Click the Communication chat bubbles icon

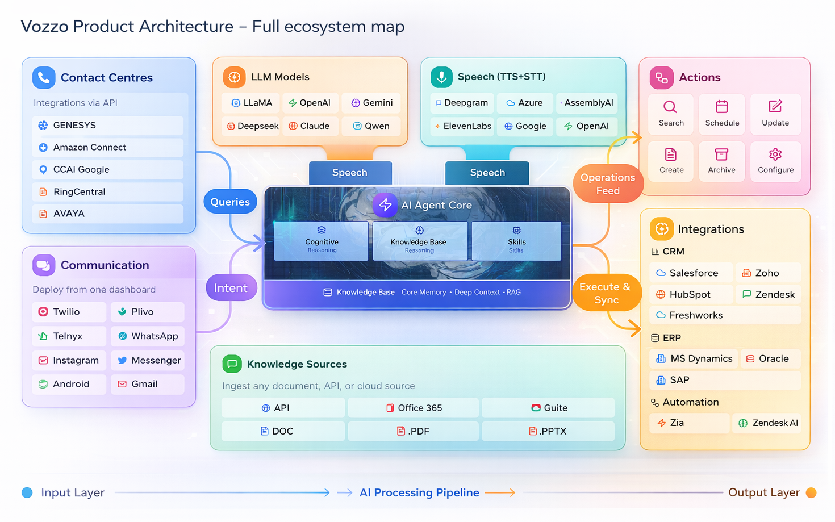pyautogui.click(x=44, y=265)
